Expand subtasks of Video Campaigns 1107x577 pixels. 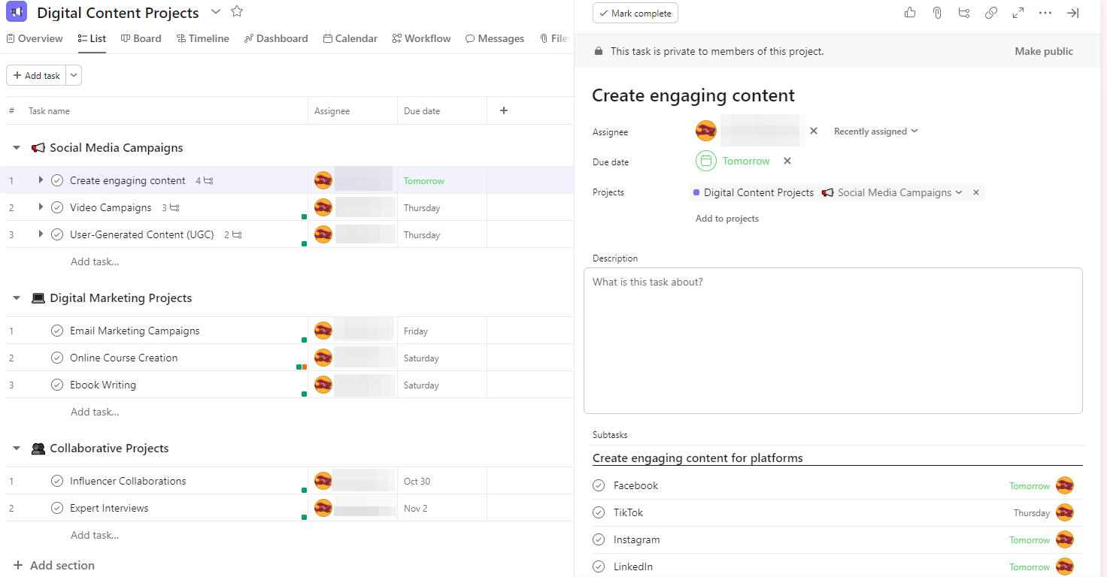(x=41, y=207)
